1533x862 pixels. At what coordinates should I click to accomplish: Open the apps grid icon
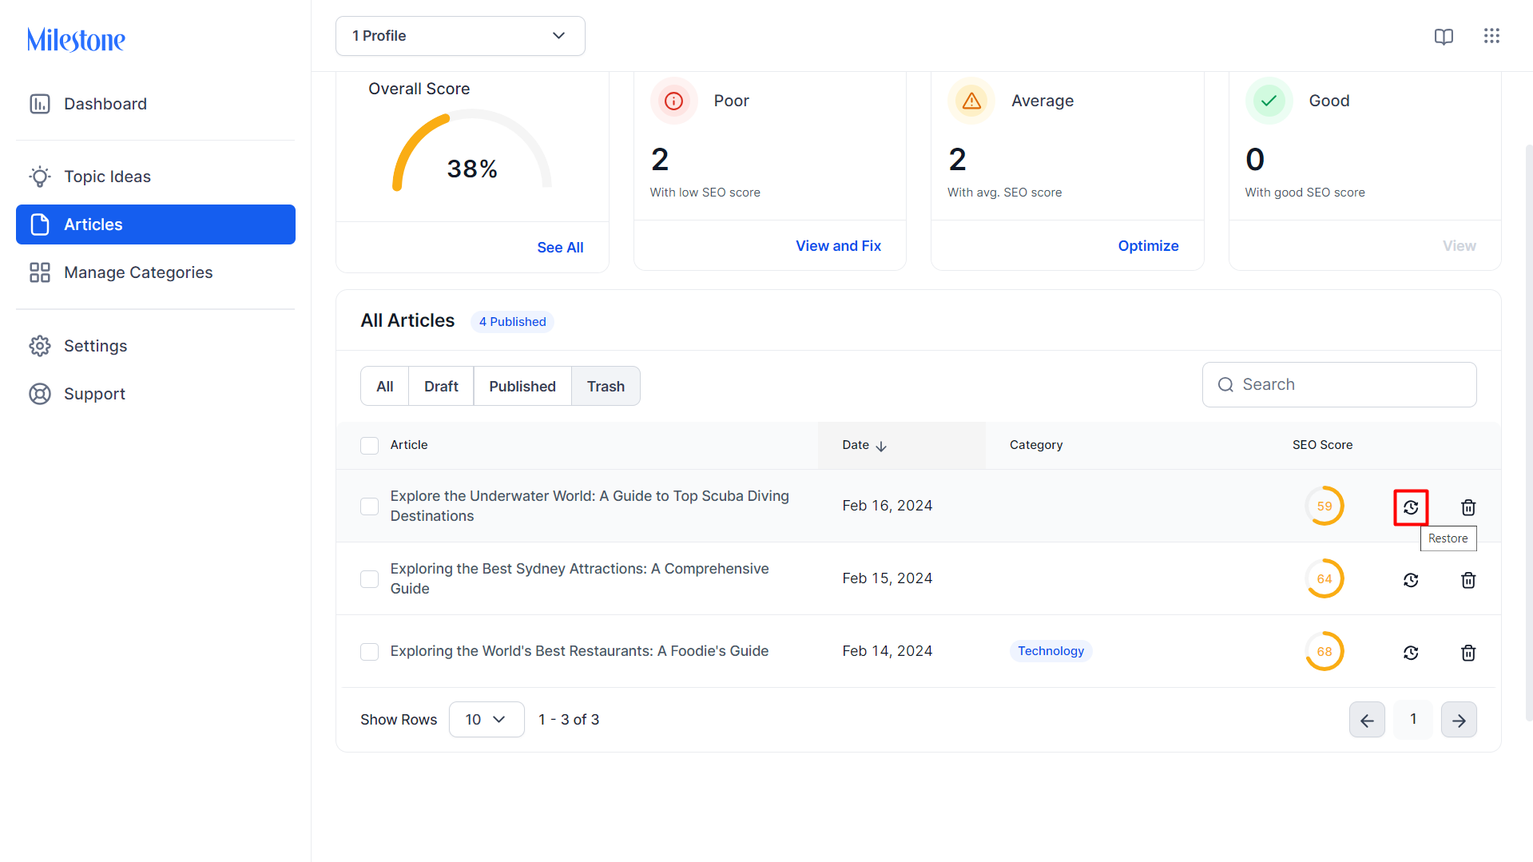[x=1491, y=36]
